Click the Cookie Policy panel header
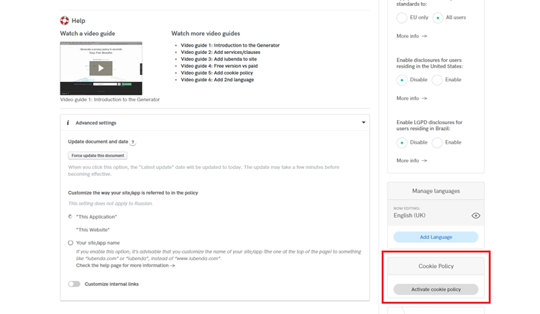The width and height of the screenshot is (540, 314). pyautogui.click(x=436, y=266)
